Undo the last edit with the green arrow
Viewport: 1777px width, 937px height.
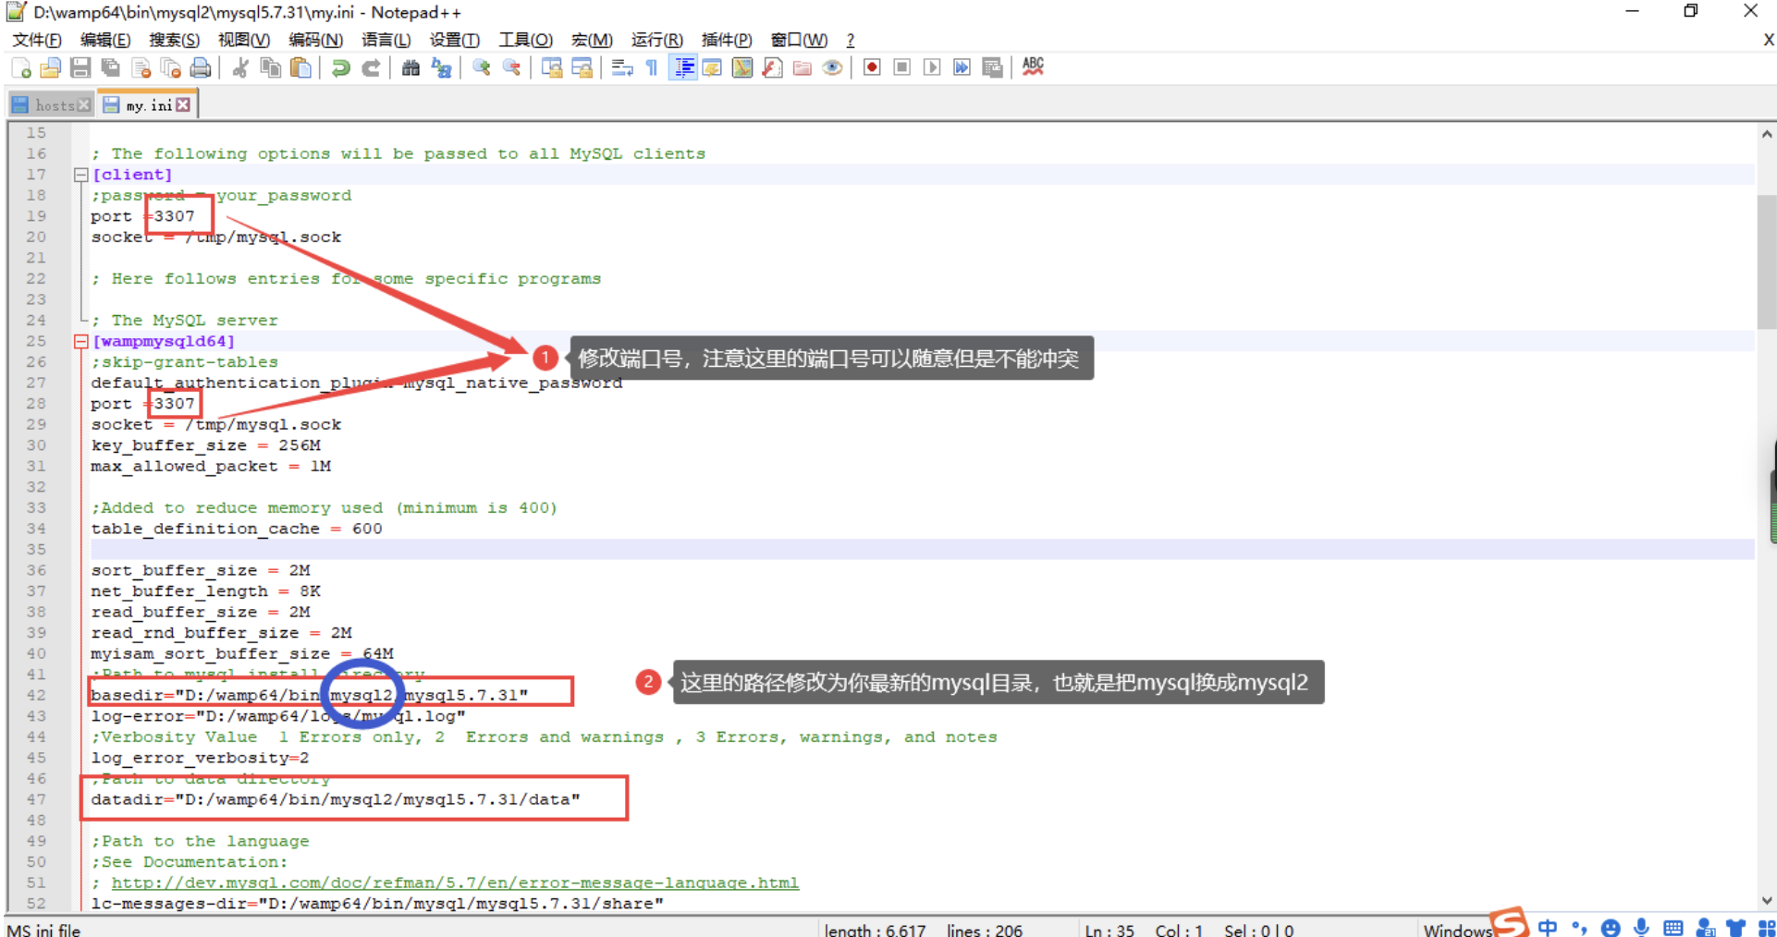tap(340, 67)
